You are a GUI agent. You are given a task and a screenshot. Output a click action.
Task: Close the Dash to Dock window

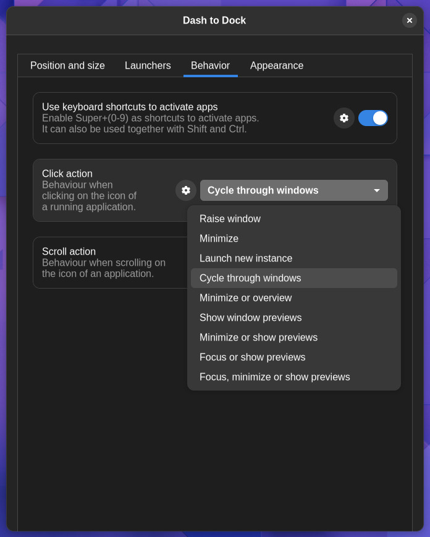409,20
